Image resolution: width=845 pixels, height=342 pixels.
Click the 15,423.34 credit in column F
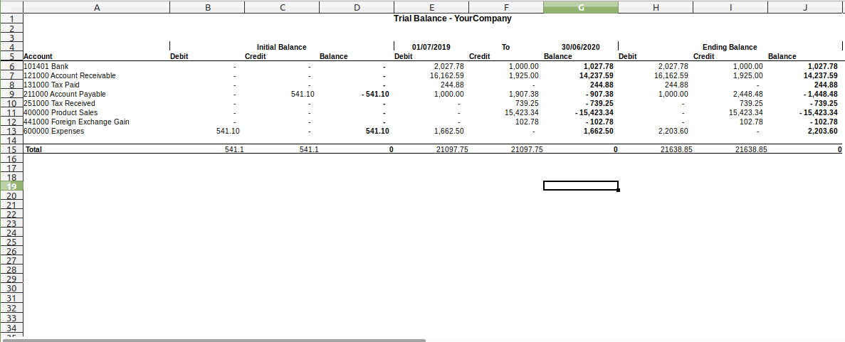[x=521, y=112]
